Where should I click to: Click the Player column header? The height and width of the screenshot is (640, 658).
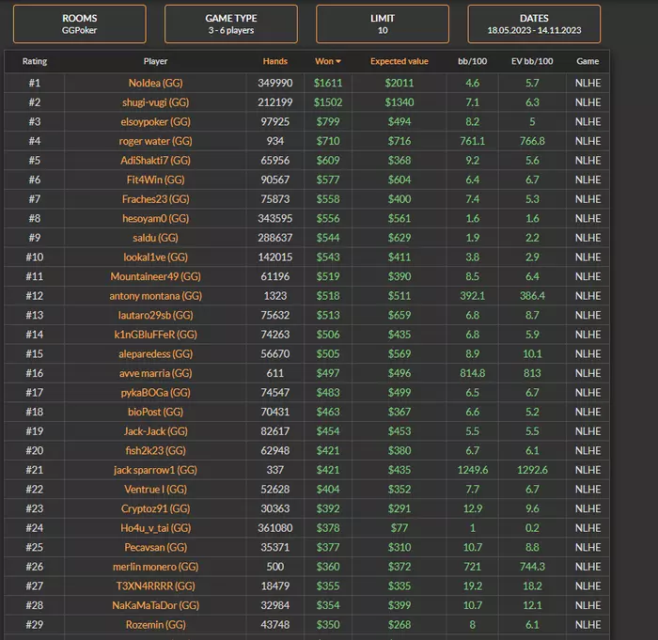[155, 61]
